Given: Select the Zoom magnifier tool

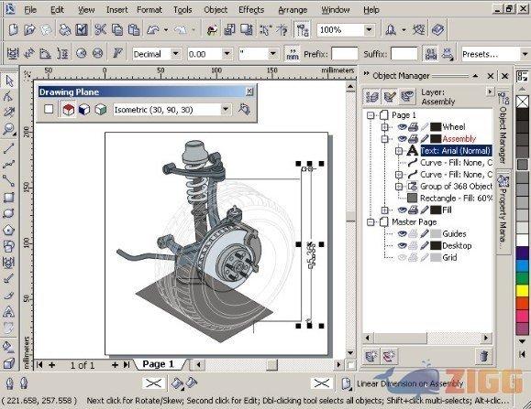Looking at the screenshot, I should coord(8,129).
